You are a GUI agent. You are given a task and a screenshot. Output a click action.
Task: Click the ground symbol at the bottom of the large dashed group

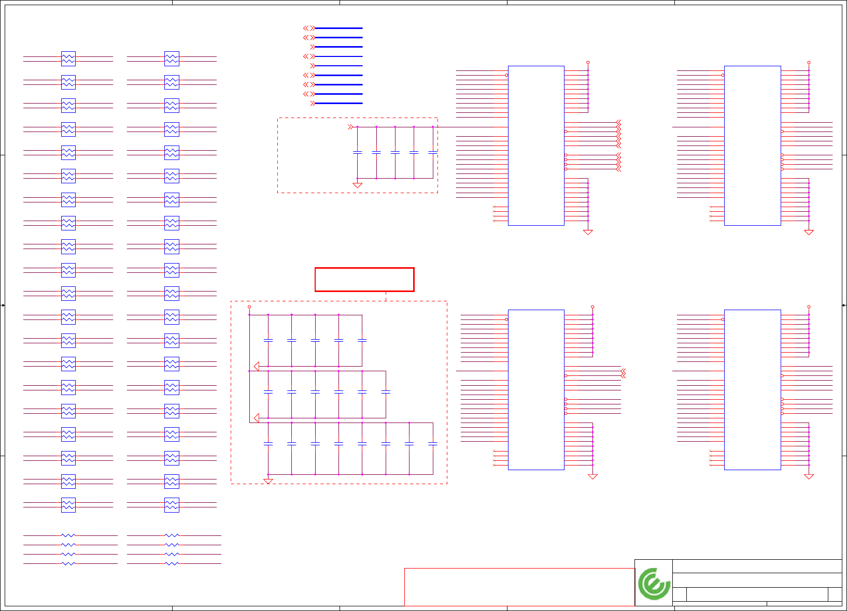click(268, 482)
